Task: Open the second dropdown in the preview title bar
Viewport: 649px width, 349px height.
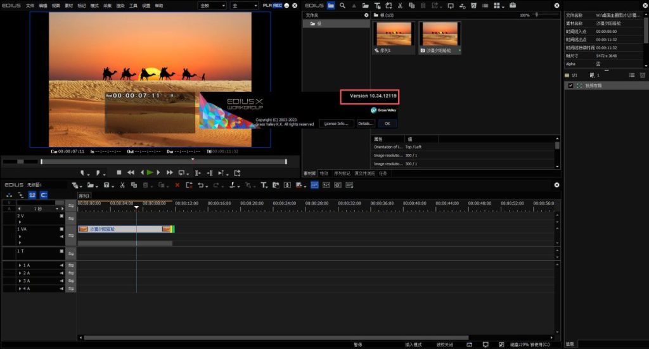Action: coord(244,5)
